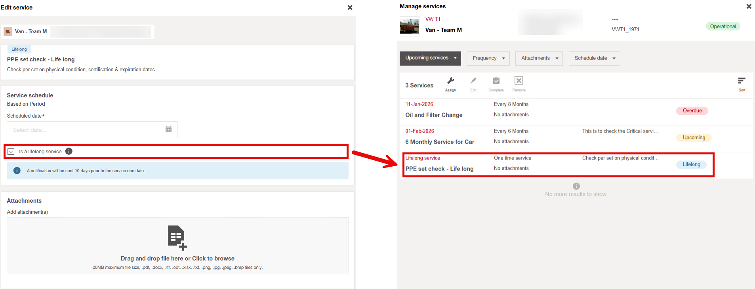
Task: Click the Scheduled date input field
Action: click(x=85, y=130)
